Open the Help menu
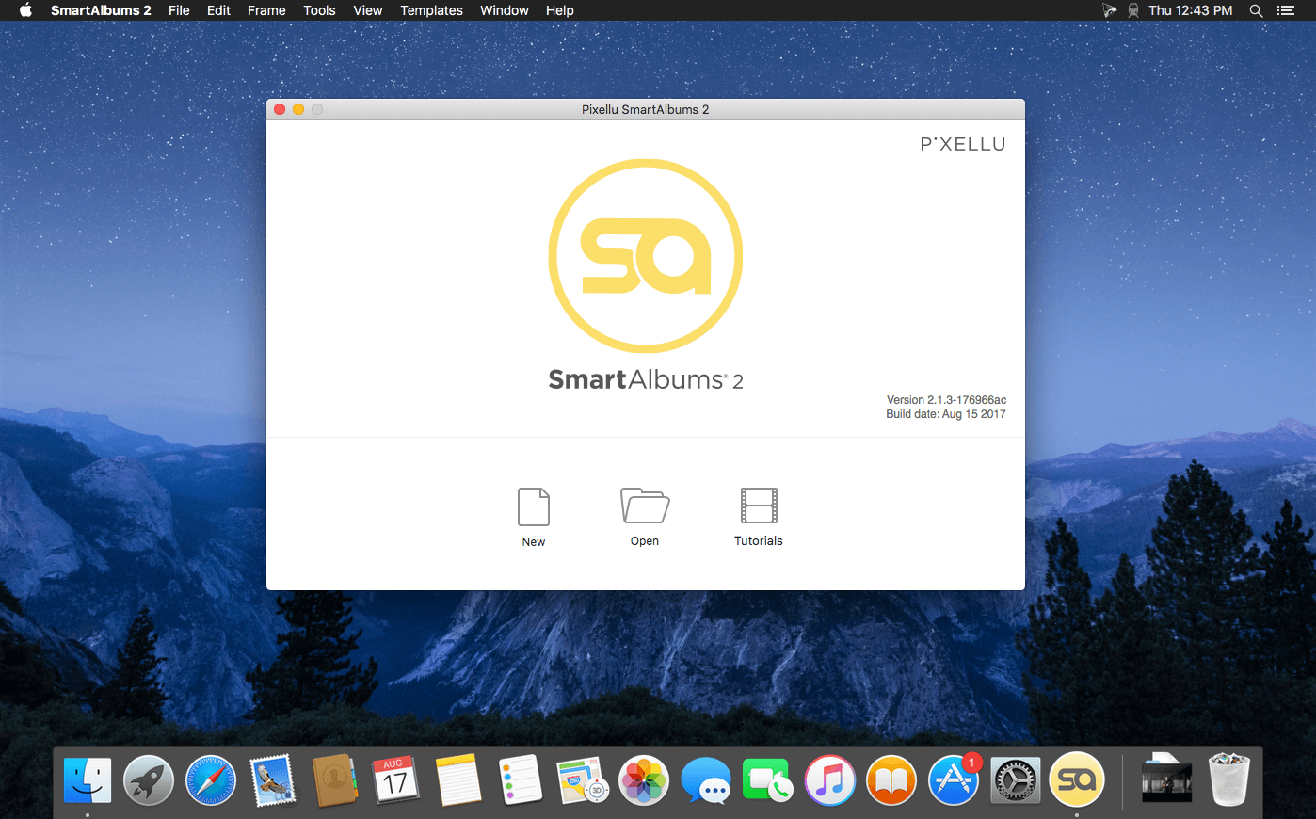1316x819 pixels. click(559, 10)
